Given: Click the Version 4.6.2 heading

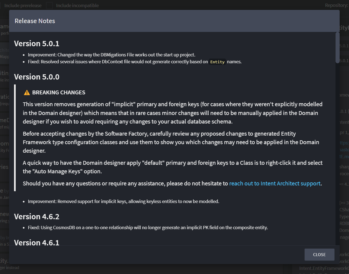Looking at the screenshot, I should pyautogui.click(x=37, y=217).
